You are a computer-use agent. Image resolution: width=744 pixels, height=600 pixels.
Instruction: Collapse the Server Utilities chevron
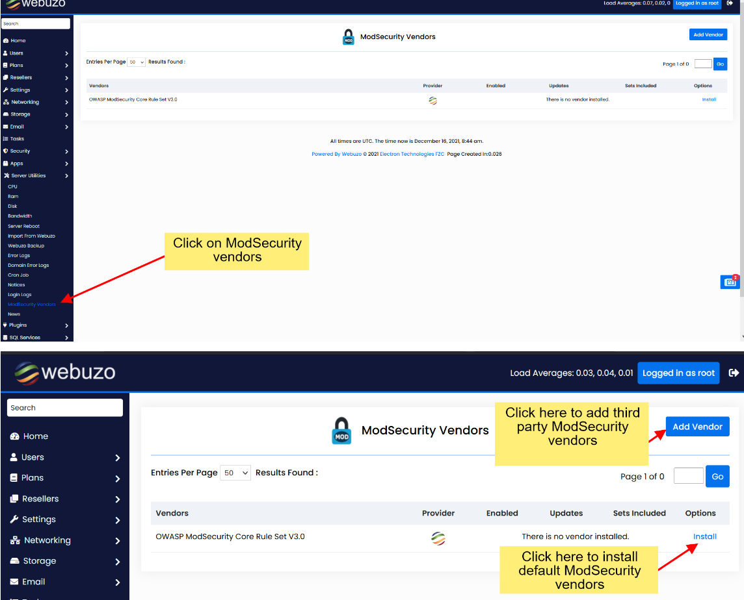(66, 176)
